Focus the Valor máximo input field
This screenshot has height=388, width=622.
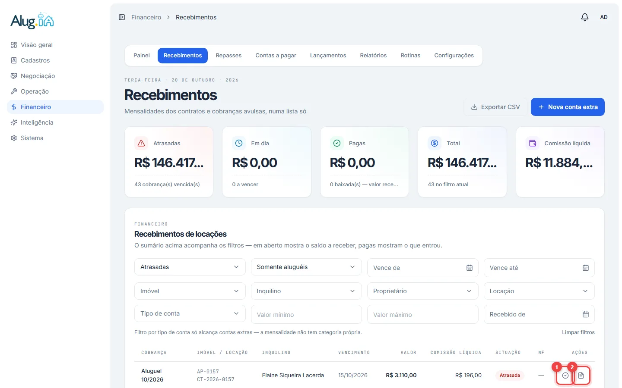pos(423,314)
